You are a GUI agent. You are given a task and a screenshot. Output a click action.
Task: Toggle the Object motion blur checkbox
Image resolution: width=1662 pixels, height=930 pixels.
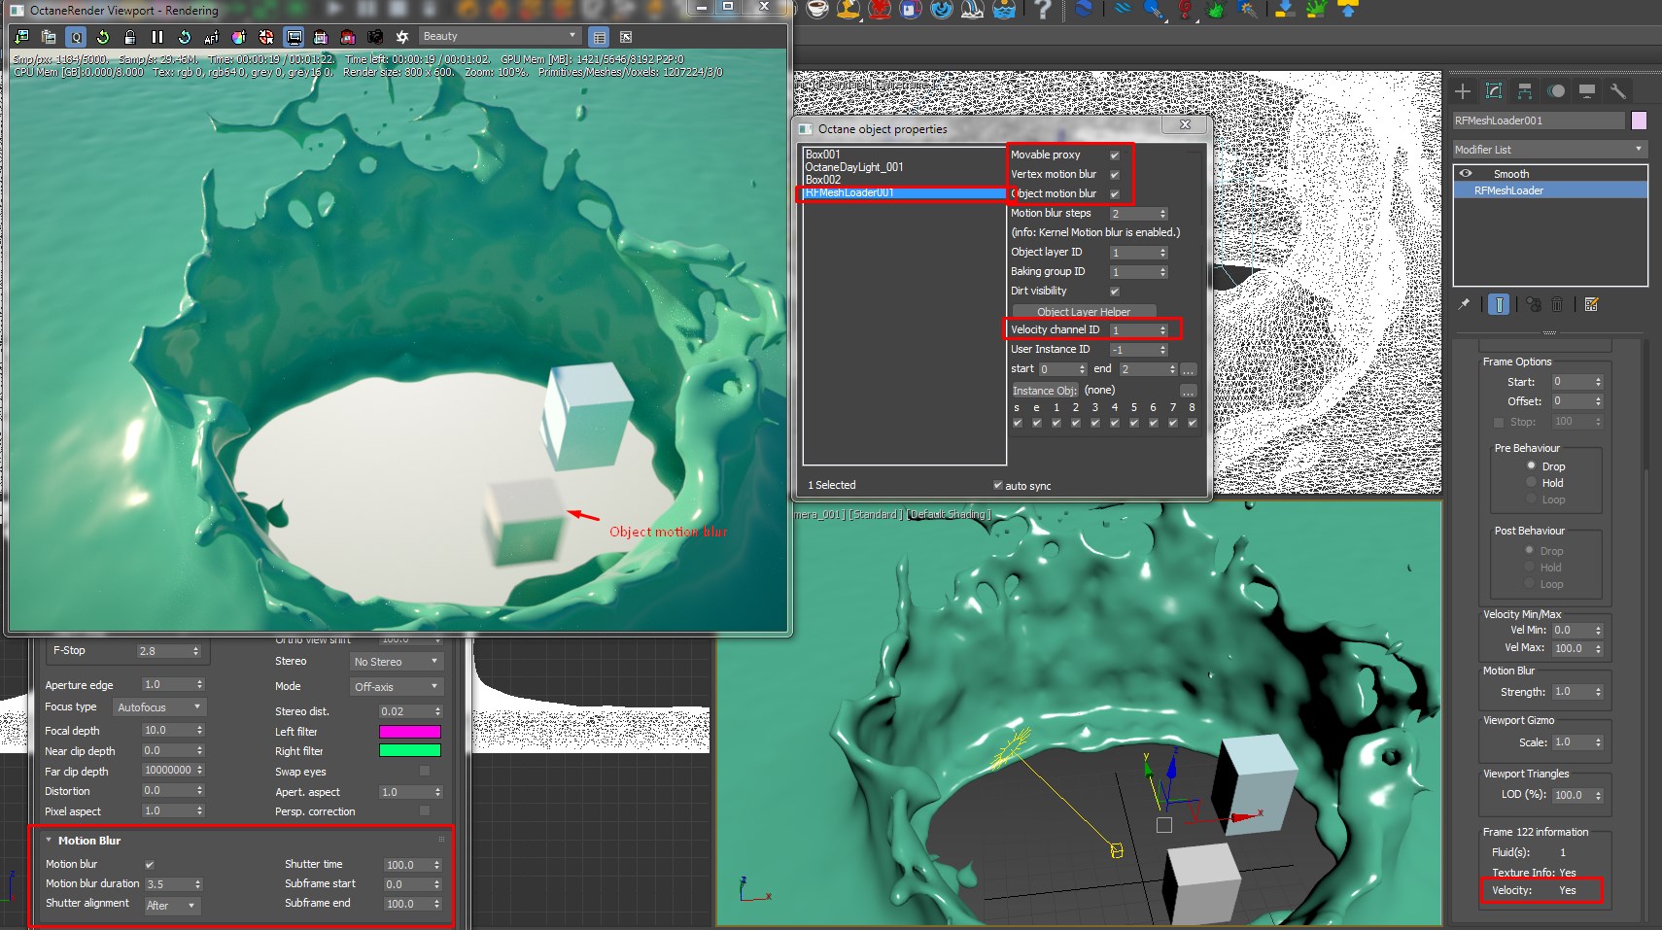click(1115, 194)
